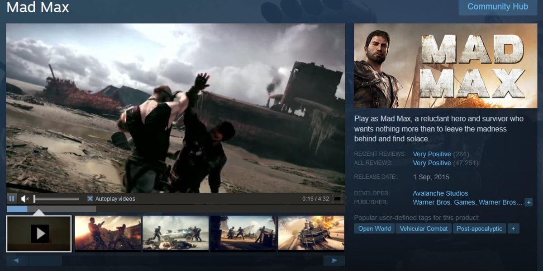The image size is (543, 271).
Task: Click the game description paragraph
Action: coord(439,129)
